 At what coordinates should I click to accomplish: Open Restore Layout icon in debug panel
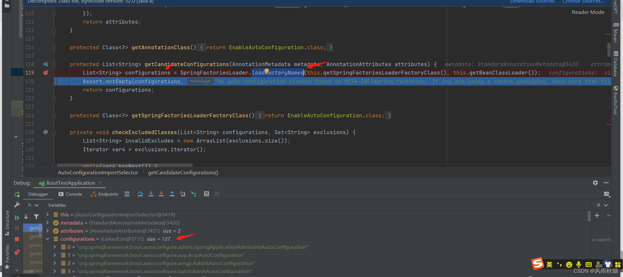[606, 194]
